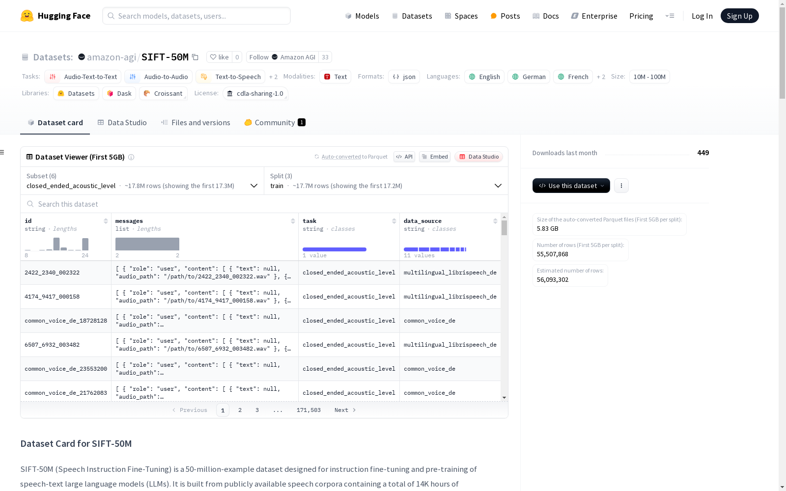Open the Subset dropdown selector
The width and height of the screenshot is (786, 491).
point(142,181)
